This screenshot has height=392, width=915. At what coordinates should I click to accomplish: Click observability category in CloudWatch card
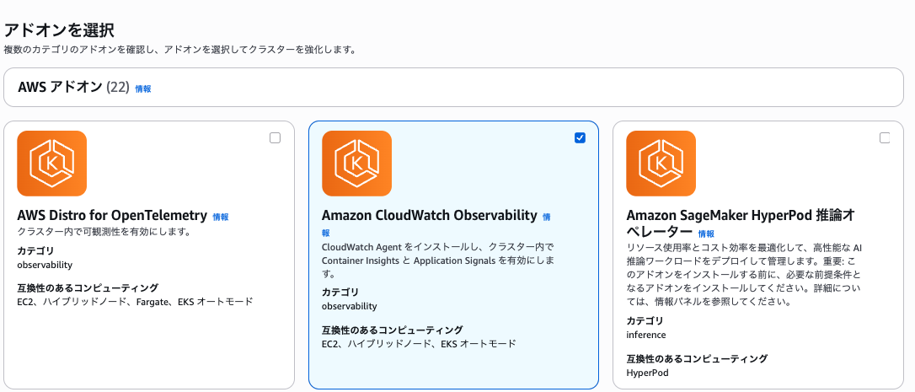[350, 306]
